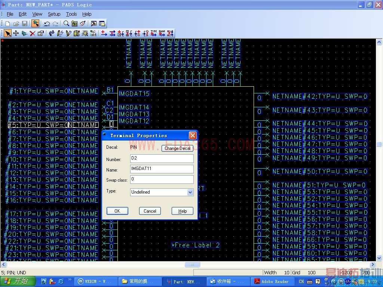Select the #42:TYP=U SWP=0 label
The image size is (383, 287).
(335, 96)
